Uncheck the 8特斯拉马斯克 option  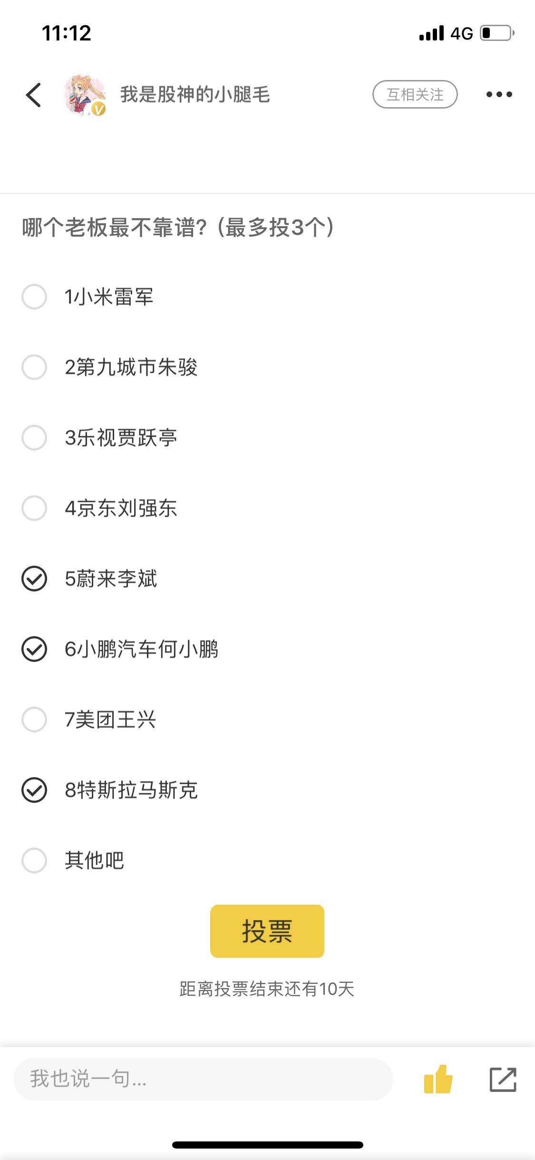(34, 790)
